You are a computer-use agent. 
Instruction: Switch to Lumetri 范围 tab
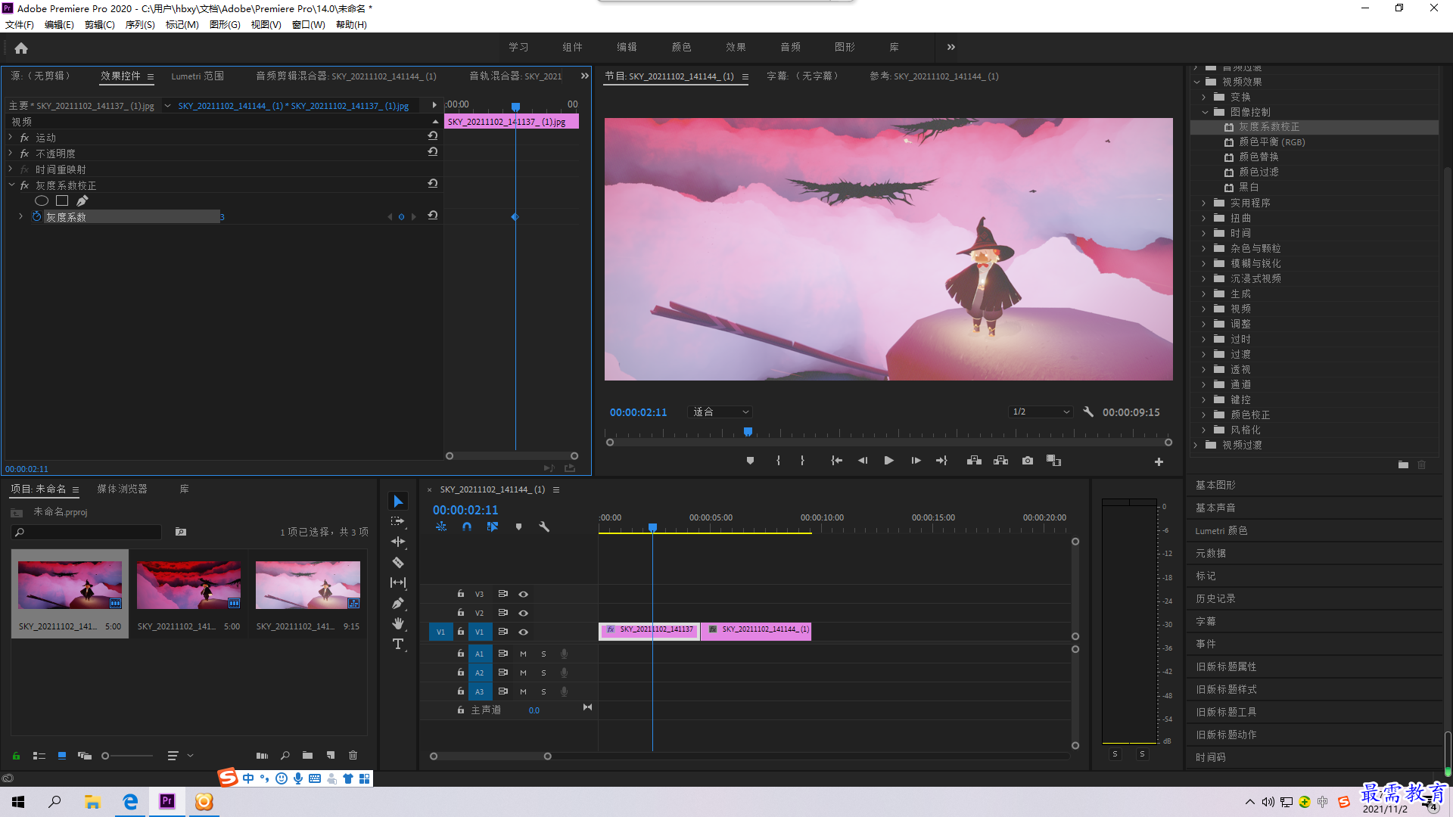tap(198, 76)
